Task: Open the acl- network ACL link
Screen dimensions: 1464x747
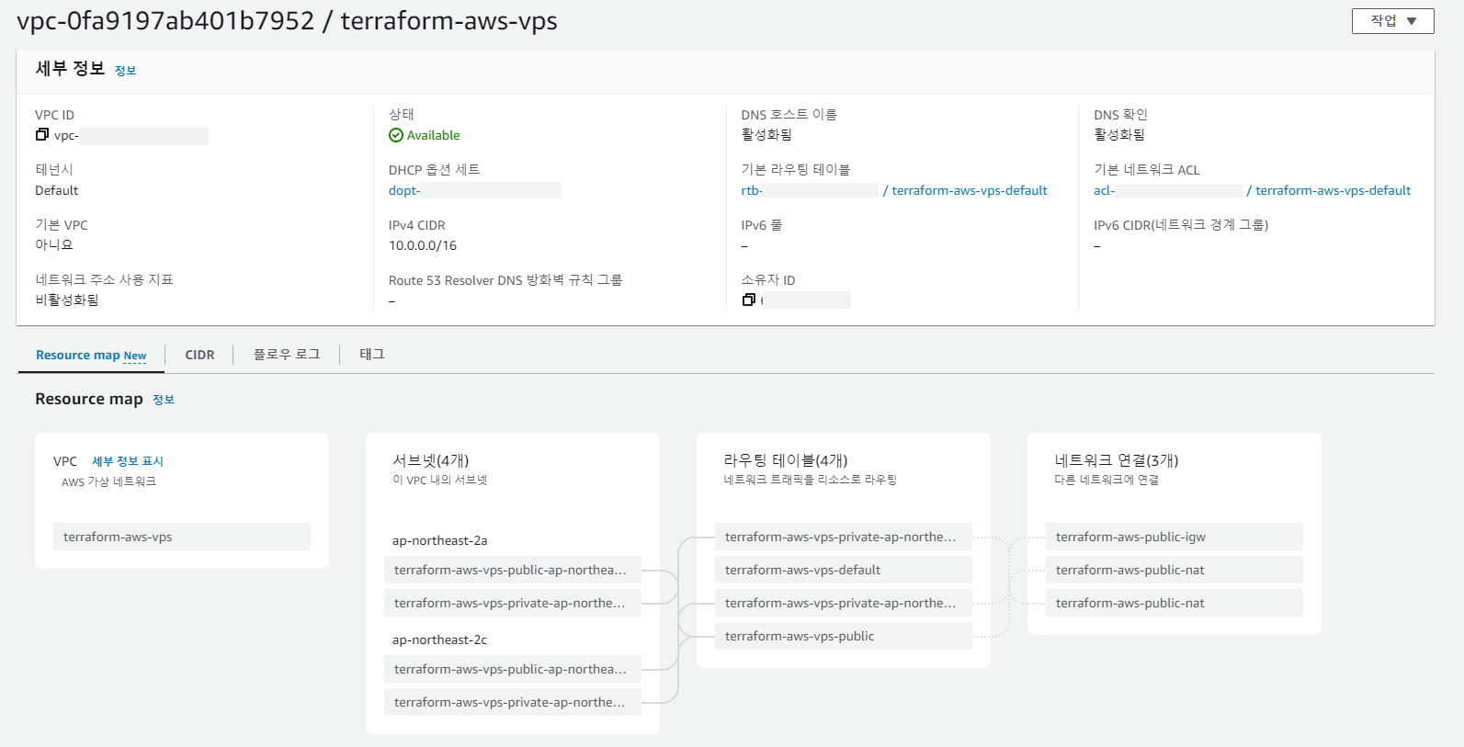Action: click(x=1104, y=190)
